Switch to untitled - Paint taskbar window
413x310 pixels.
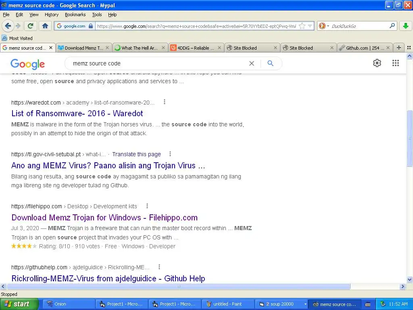(x=227, y=304)
